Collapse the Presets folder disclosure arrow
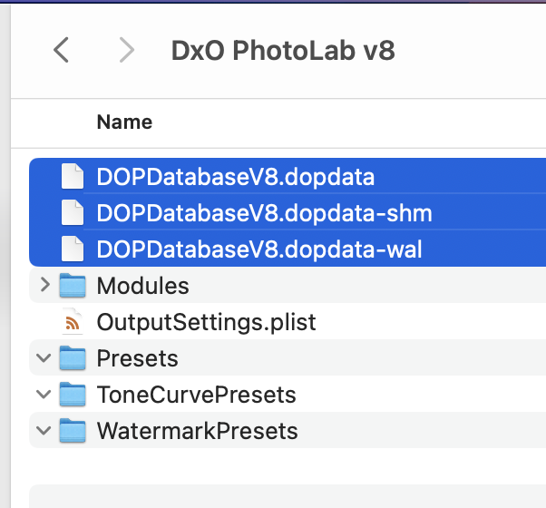 click(x=44, y=358)
